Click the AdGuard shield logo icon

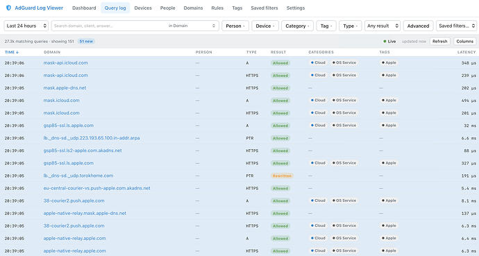8,8
